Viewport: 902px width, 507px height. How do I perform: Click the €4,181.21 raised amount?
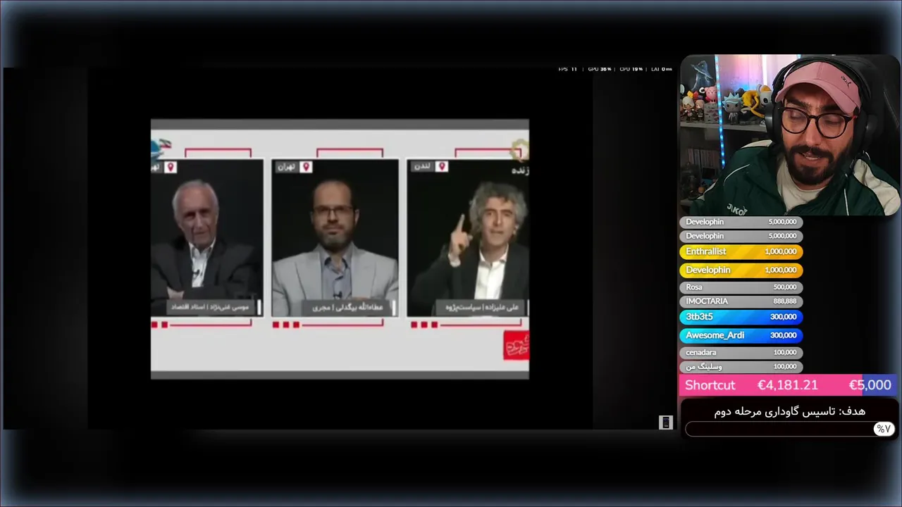(x=787, y=385)
